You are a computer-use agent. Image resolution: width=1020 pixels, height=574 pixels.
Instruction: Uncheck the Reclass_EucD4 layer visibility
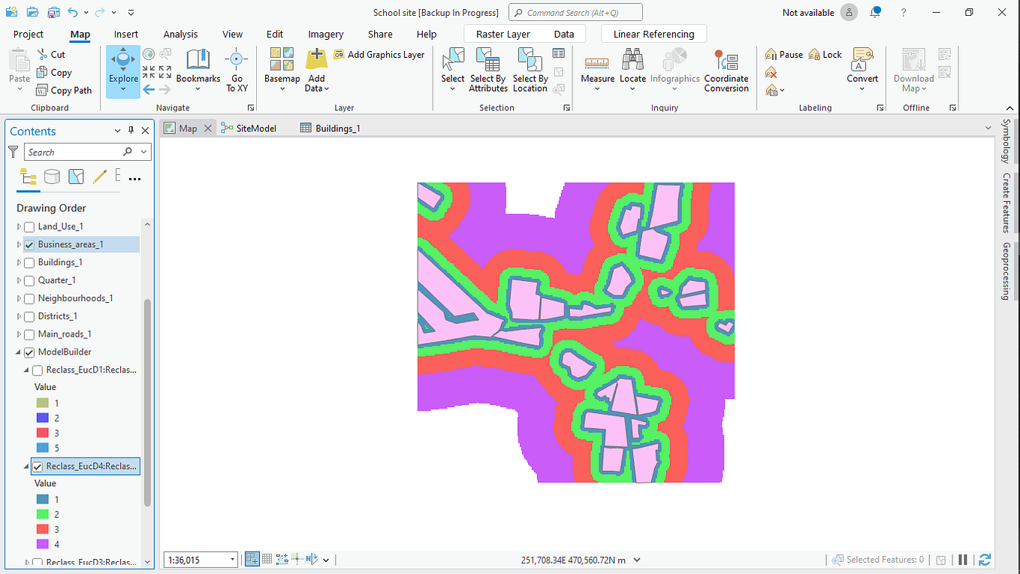pyautogui.click(x=37, y=466)
